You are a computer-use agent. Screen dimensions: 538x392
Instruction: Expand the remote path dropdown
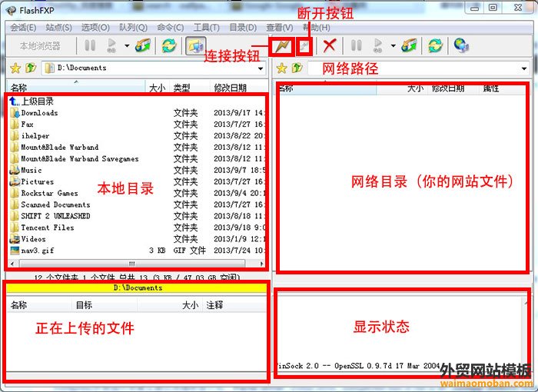[524, 68]
